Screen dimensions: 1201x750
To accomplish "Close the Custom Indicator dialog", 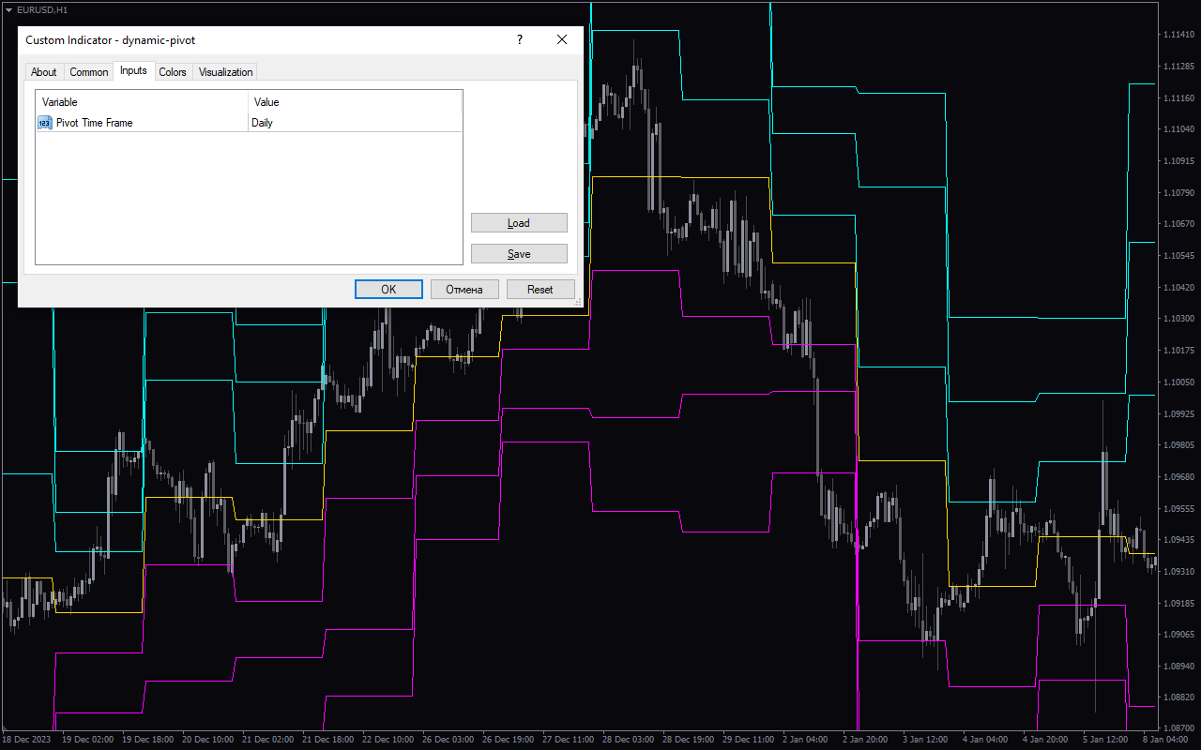I will [562, 39].
